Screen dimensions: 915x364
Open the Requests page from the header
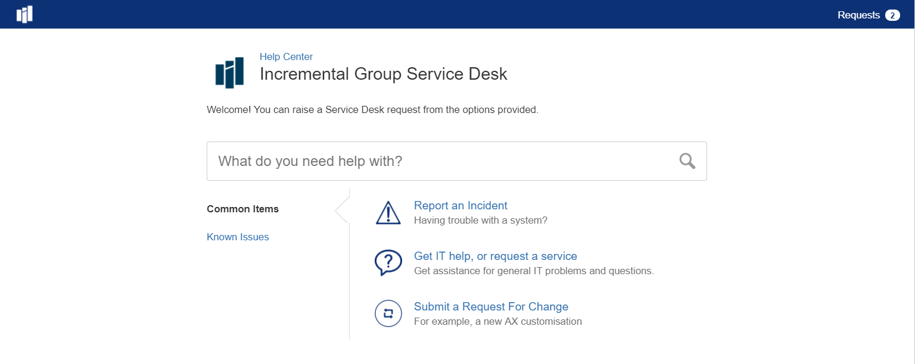pos(858,15)
